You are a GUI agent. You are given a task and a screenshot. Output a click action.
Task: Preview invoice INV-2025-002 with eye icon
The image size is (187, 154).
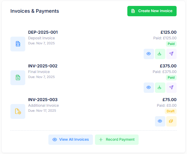coord(149,87)
